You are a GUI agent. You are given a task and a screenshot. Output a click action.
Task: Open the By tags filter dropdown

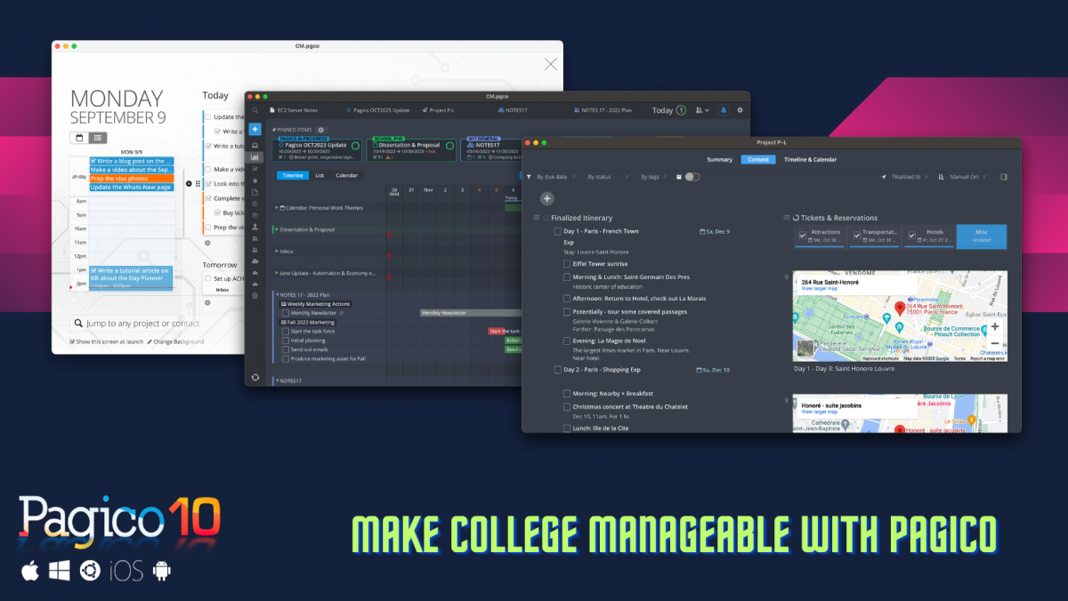point(653,177)
